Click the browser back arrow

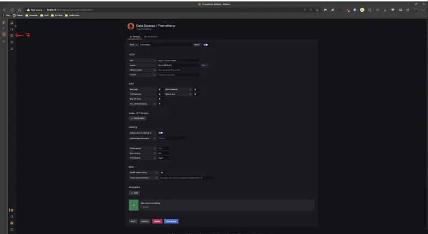click(5, 10)
